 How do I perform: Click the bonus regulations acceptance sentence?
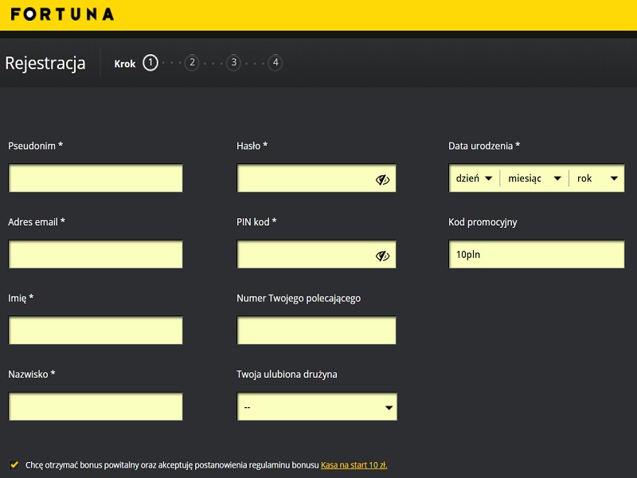click(172, 465)
